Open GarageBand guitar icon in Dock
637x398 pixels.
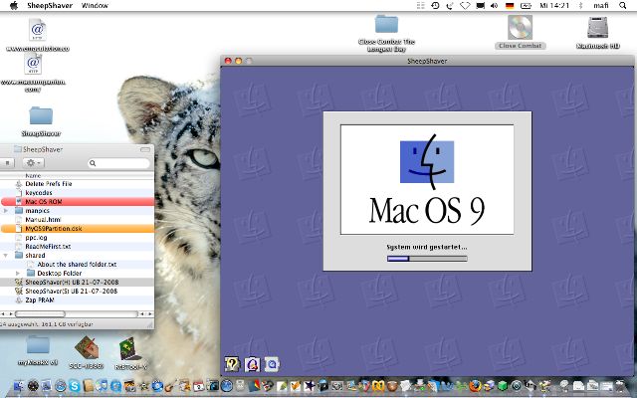point(170,386)
